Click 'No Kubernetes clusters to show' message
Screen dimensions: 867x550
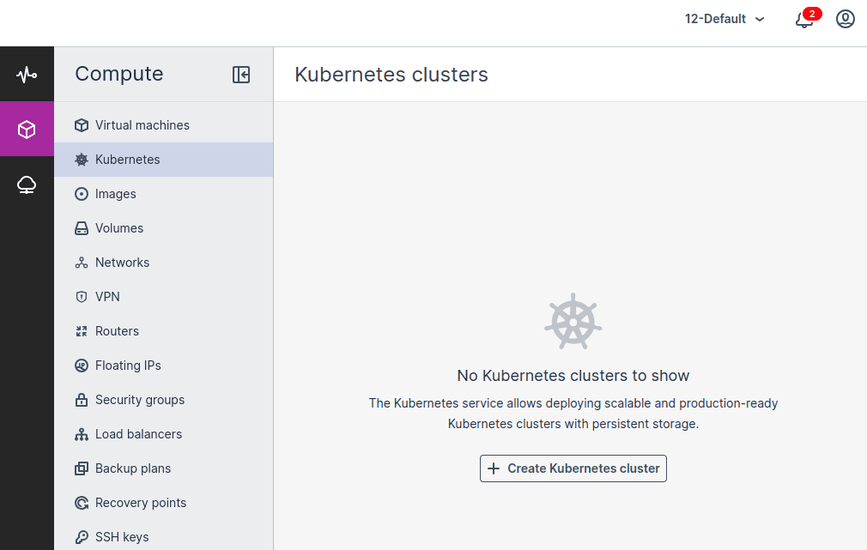click(x=573, y=376)
